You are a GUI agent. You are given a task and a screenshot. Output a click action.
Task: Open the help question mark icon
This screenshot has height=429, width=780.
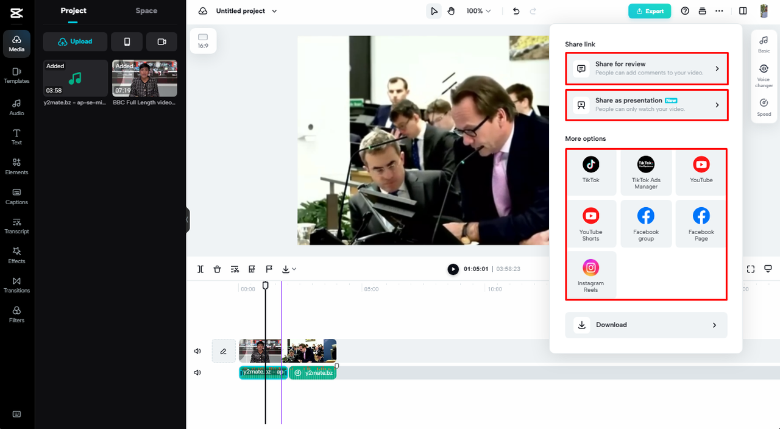point(685,11)
